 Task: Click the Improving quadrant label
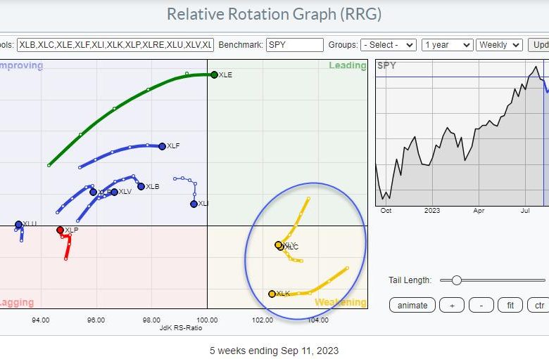[x=21, y=65]
